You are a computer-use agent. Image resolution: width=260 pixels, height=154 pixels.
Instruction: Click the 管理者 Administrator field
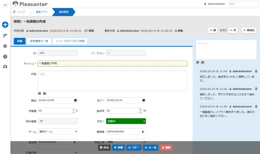click(x=126, y=131)
